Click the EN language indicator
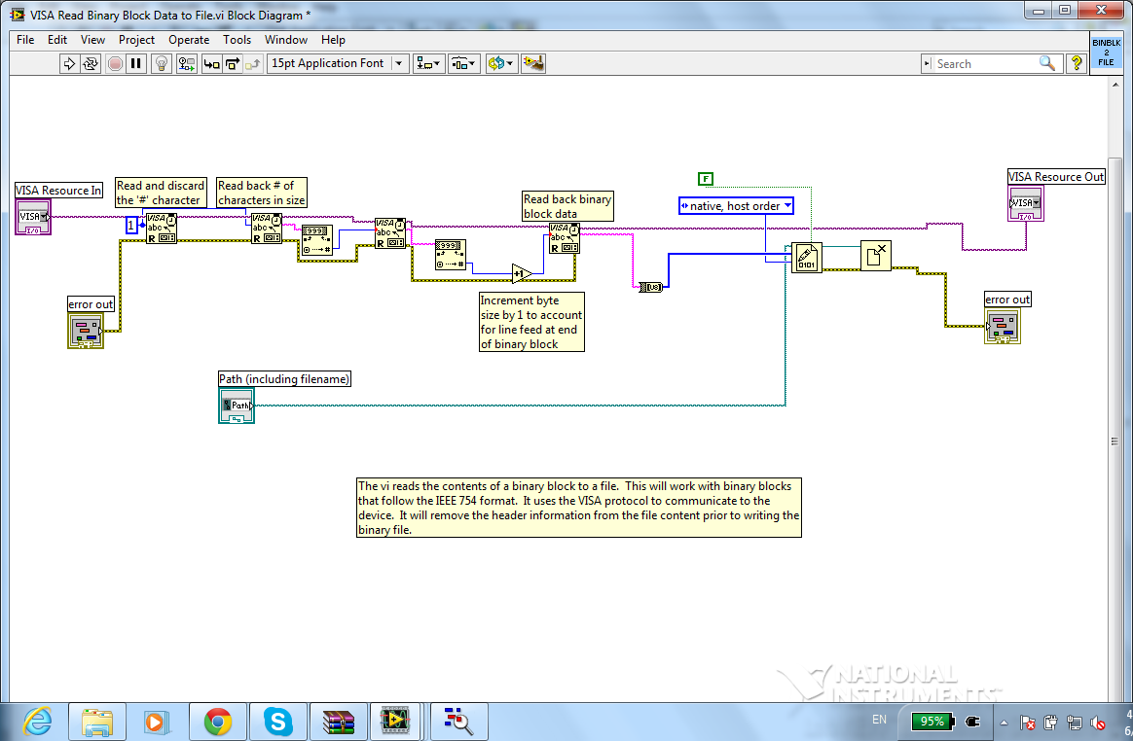Viewport: 1133px width, 741px height. (x=879, y=720)
